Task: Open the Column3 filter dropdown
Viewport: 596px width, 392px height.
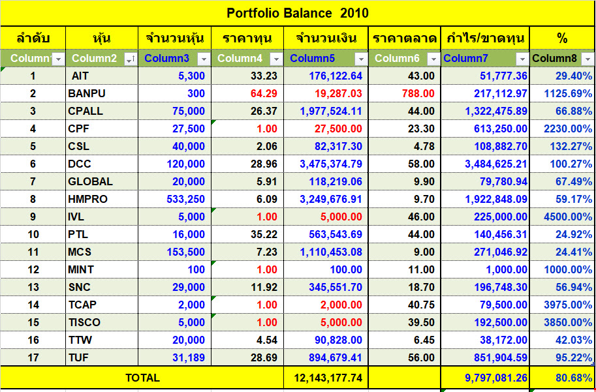Action: pos(204,59)
